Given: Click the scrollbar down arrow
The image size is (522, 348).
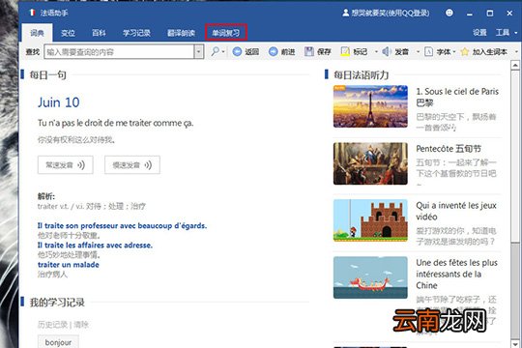Looking at the screenshot, I should tap(515, 343).
